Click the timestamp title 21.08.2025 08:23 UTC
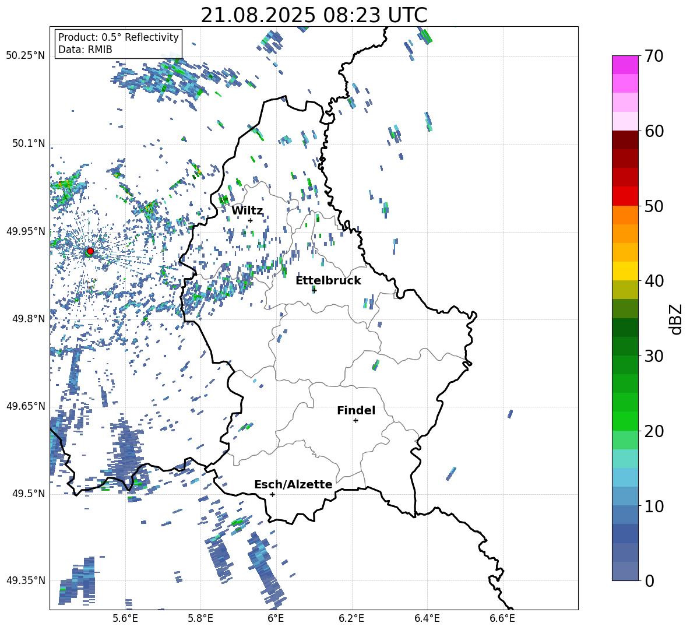Screen dimensions: 690x630 point(314,15)
